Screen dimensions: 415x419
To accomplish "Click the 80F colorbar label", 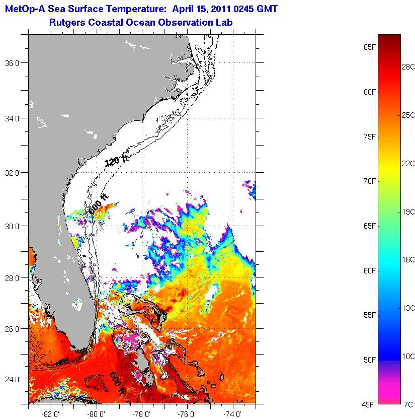I will click(x=369, y=92).
